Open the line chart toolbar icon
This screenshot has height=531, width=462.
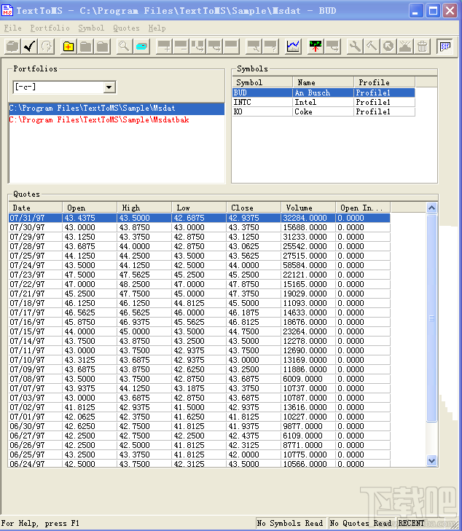click(293, 47)
